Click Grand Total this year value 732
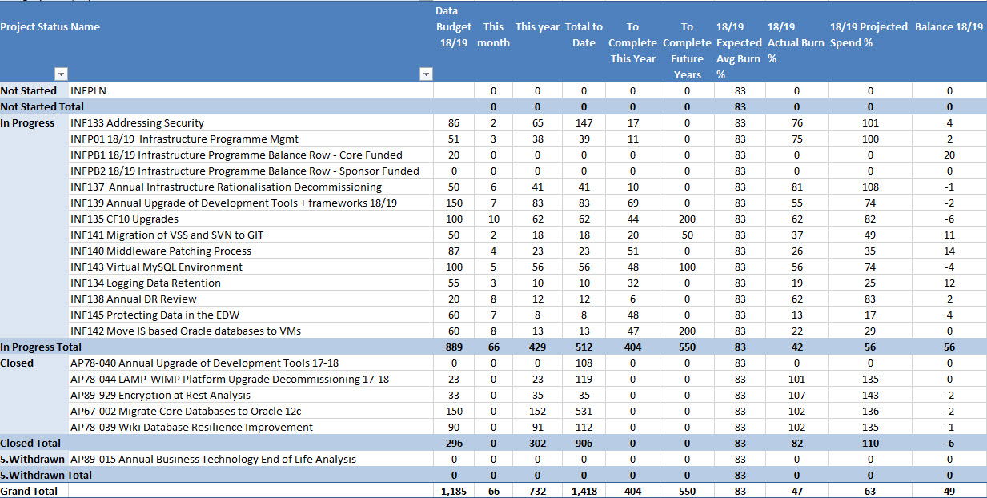The height and width of the screenshot is (498, 987). coord(537,491)
